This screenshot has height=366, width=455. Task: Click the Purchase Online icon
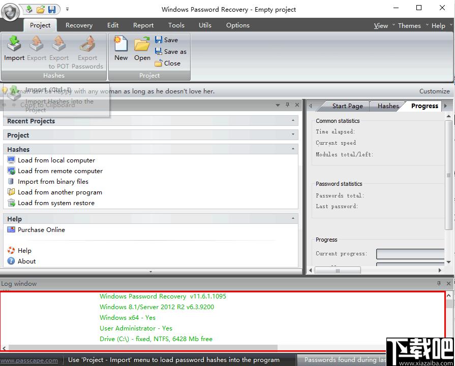point(11,229)
